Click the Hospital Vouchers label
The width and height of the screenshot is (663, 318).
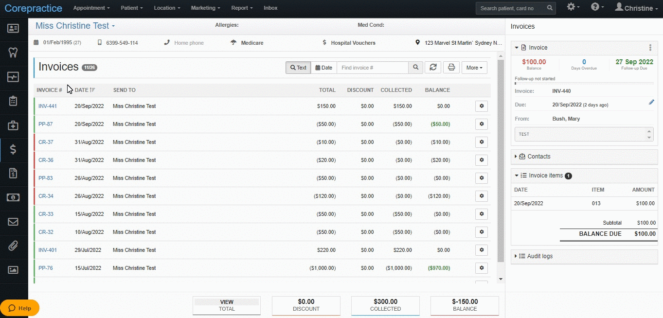(x=353, y=43)
